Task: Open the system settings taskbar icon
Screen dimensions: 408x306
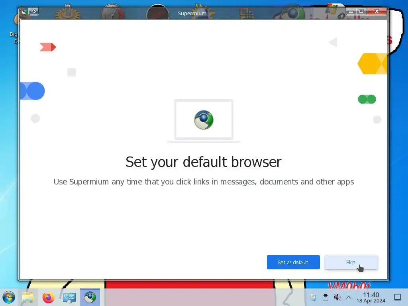Action: coord(69,297)
